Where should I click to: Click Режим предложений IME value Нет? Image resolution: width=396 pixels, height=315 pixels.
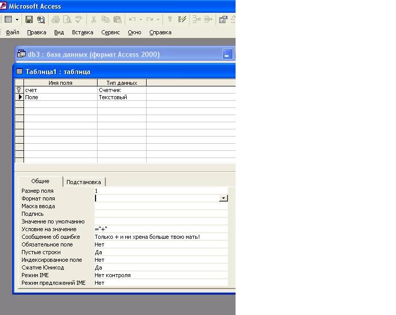161,283
